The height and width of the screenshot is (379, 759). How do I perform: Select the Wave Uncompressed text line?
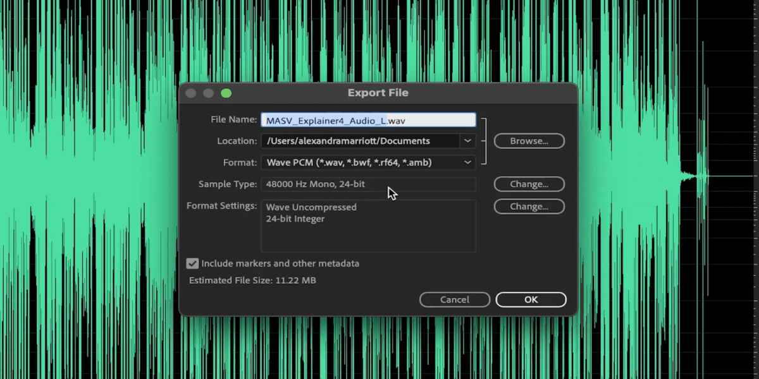(311, 207)
